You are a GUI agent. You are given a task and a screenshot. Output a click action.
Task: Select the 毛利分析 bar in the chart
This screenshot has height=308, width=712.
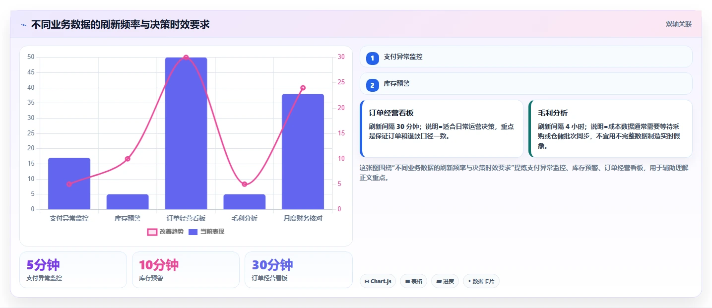pos(245,202)
